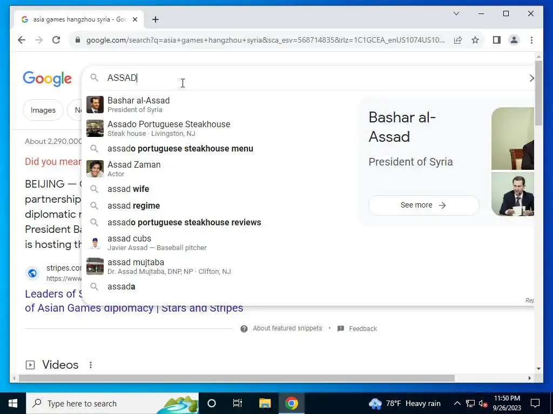Viewport: 553px width, 414px height.
Task: Open File Explorer from taskbar
Action: pyautogui.click(x=265, y=403)
